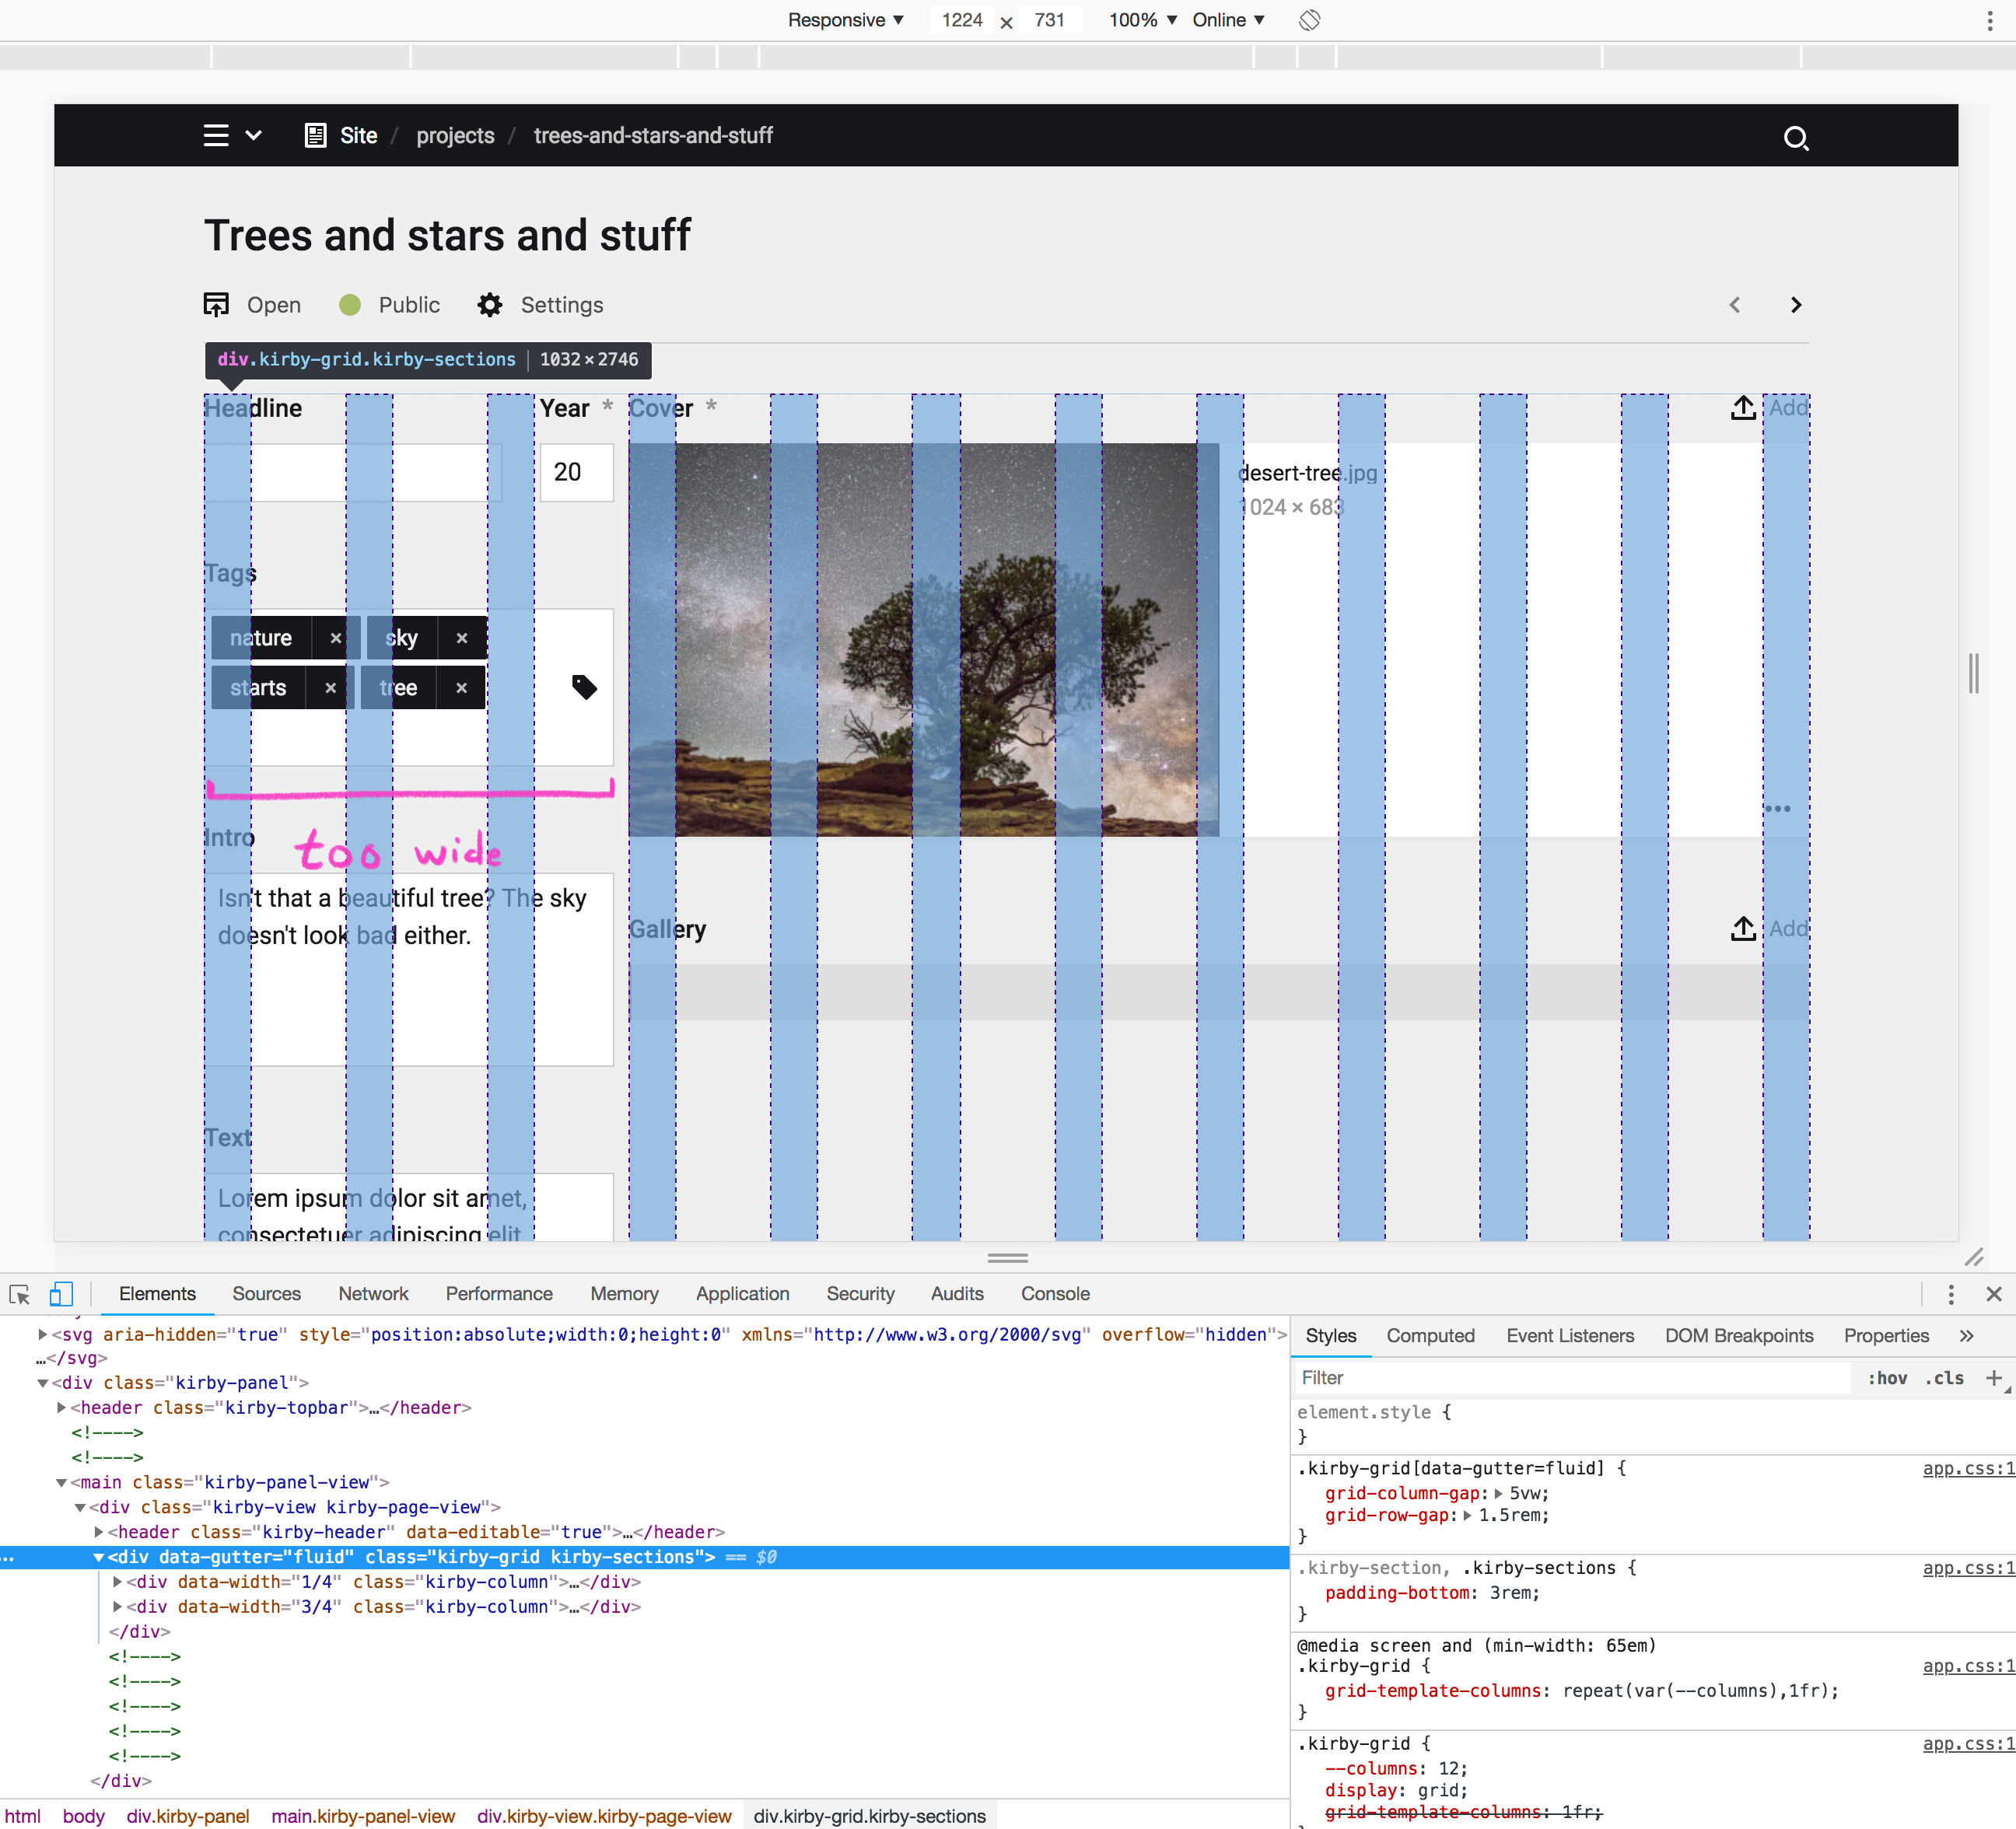This screenshot has width=2016, height=1829.
Task: Select the inspect element cursor icon
Action: point(19,1294)
